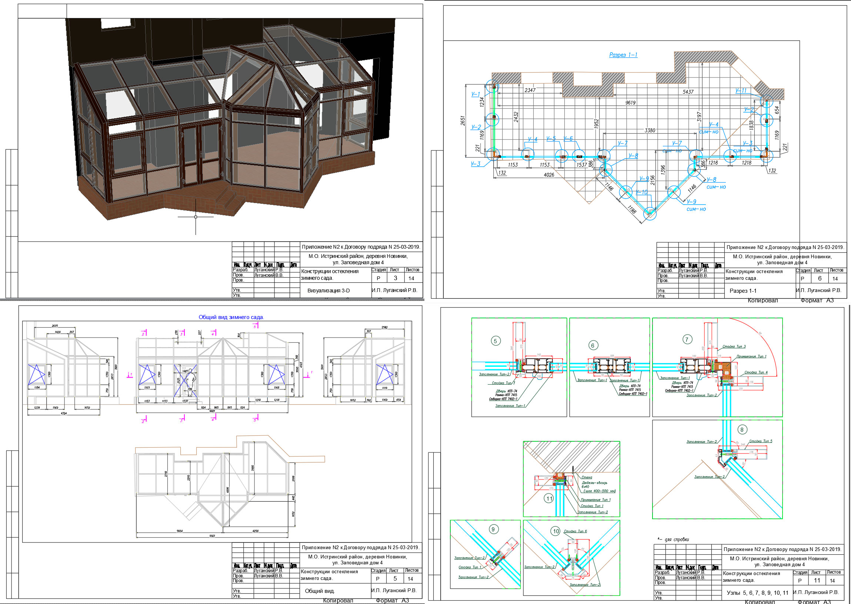Screen dimensions: 851x604
Task: Click sheet number 3 in the Лист cell
Action: 396,278
